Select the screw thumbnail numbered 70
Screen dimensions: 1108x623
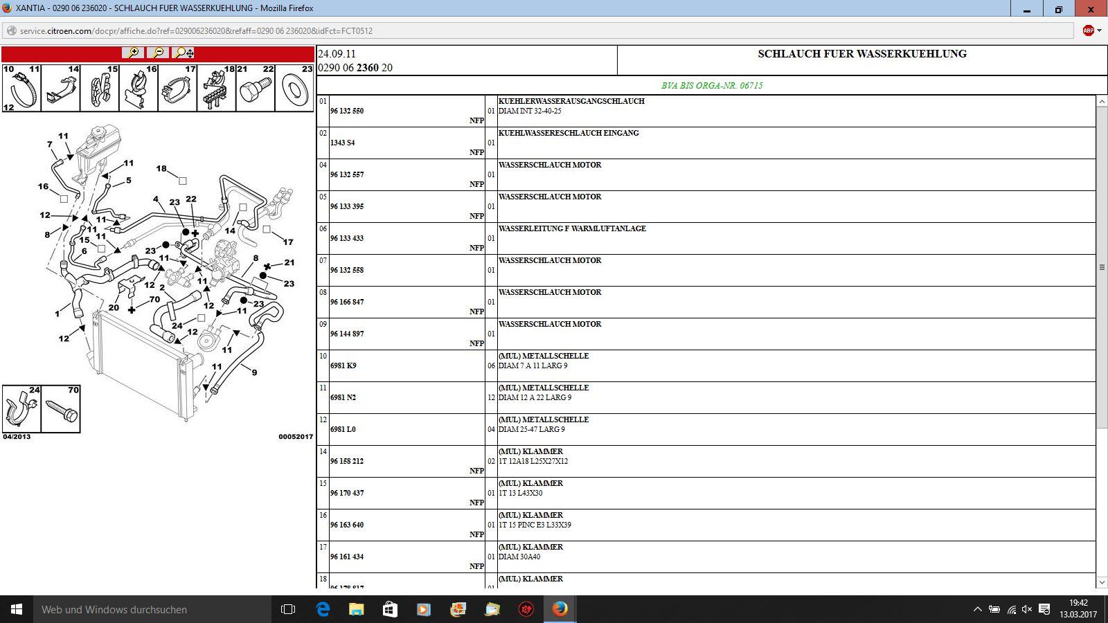(x=61, y=409)
